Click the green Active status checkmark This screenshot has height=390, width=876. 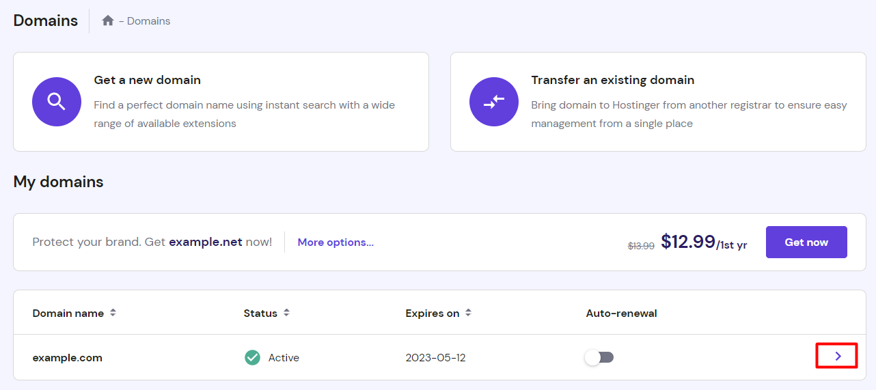click(253, 357)
